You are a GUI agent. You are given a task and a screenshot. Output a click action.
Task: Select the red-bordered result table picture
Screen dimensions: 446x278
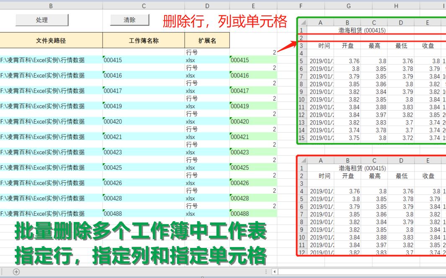(x=371, y=206)
